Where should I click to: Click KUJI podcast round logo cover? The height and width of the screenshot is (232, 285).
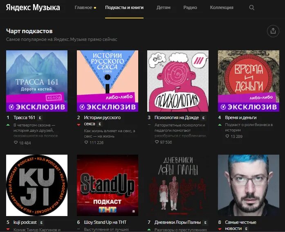tap(37, 185)
